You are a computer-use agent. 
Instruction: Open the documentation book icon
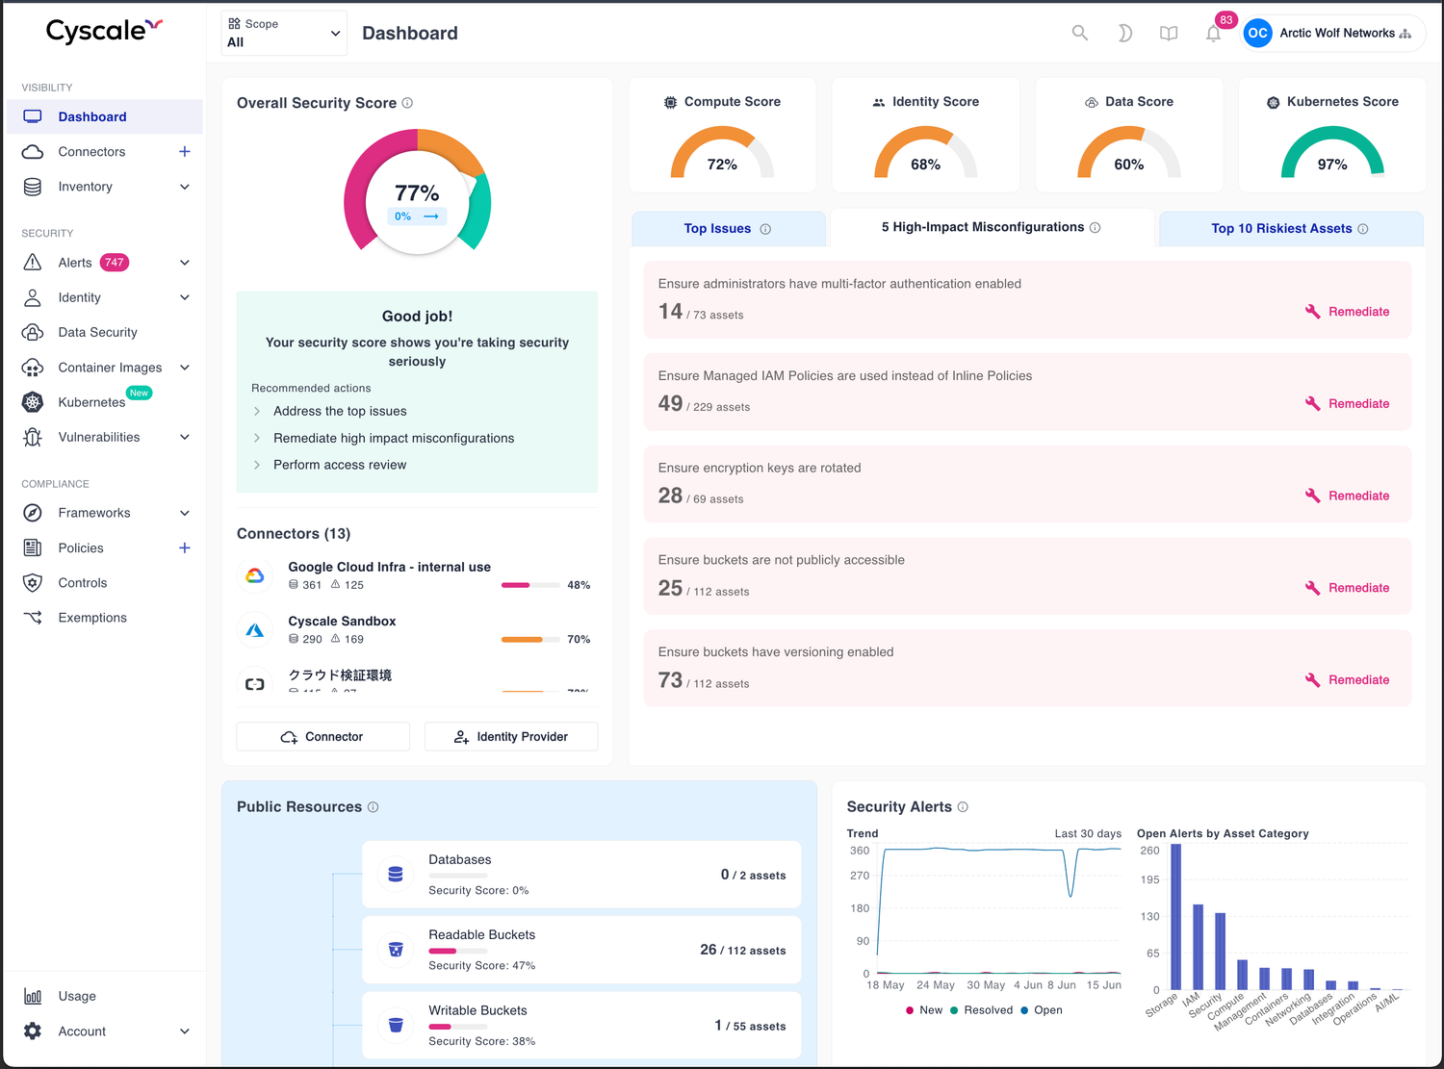[1168, 32]
